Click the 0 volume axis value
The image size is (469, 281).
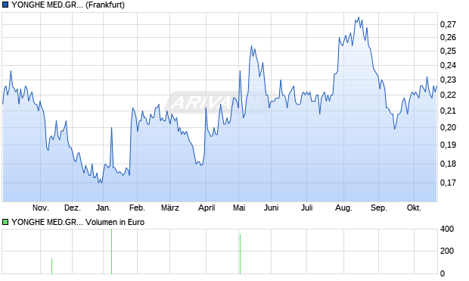(x=443, y=273)
